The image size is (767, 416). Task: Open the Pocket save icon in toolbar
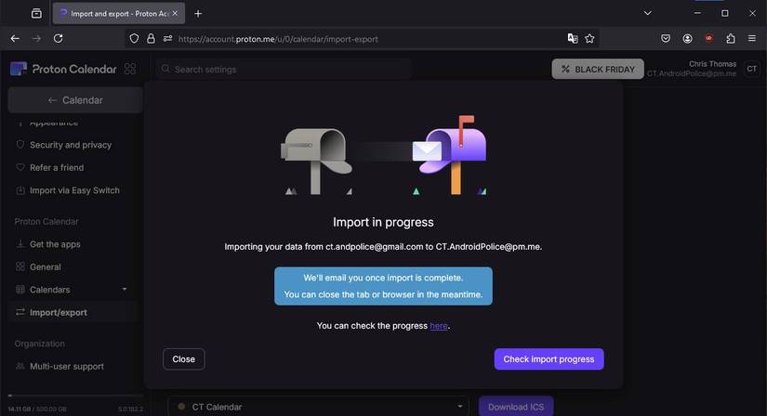666,38
